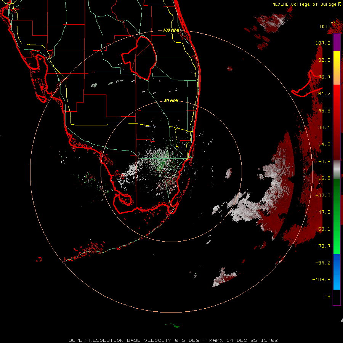Click the 107.8 velocity scale value
The height and width of the screenshot is (343, 343).
pyautogui.click(x=323, y=43)
